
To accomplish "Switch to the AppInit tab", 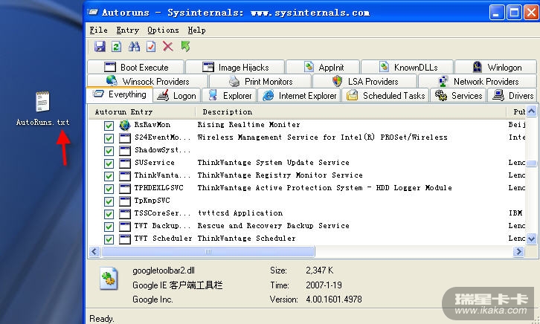I will point(323,67).
